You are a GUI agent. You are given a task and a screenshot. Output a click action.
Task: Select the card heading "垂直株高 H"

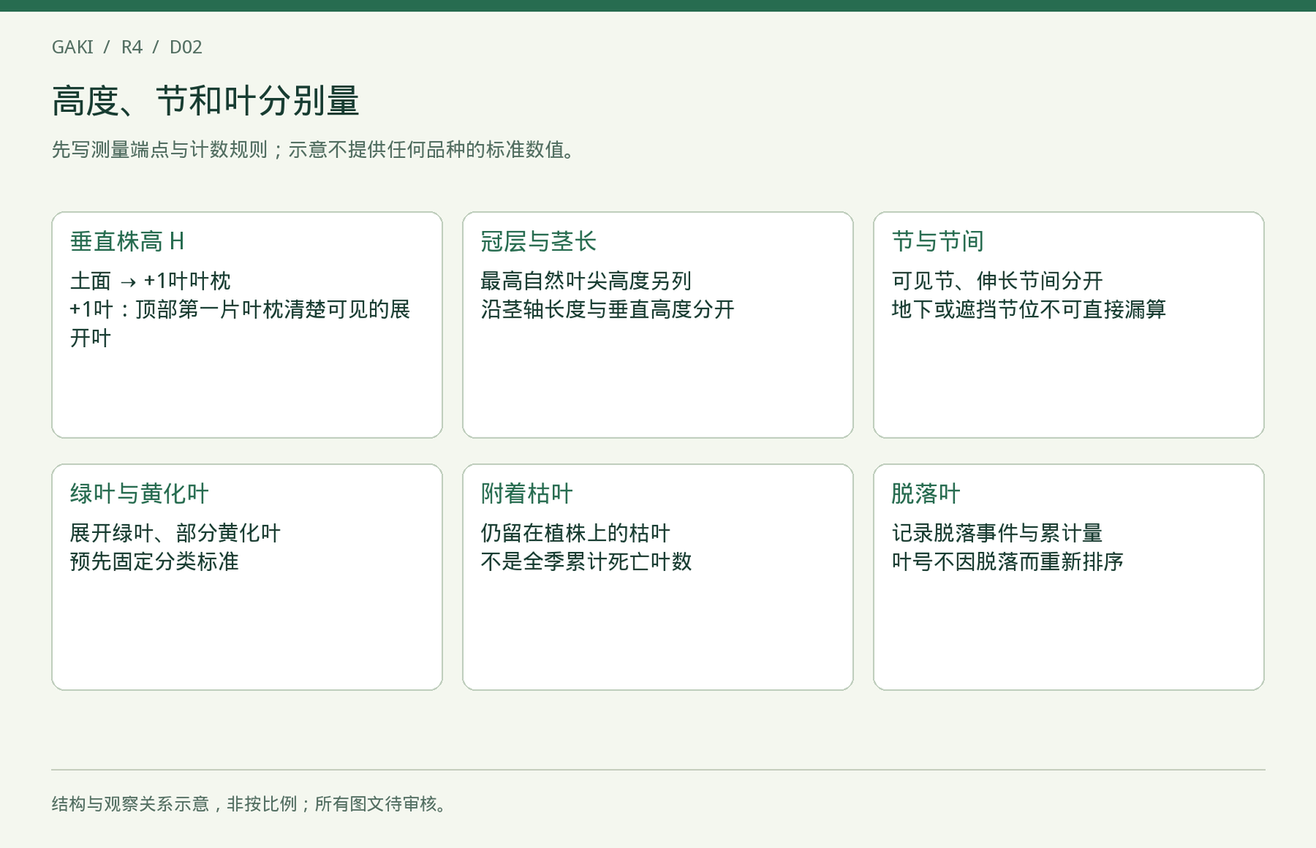coord(127,241)
